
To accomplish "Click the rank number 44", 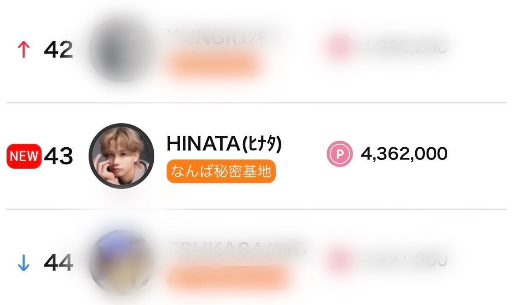I will (58, 263).
